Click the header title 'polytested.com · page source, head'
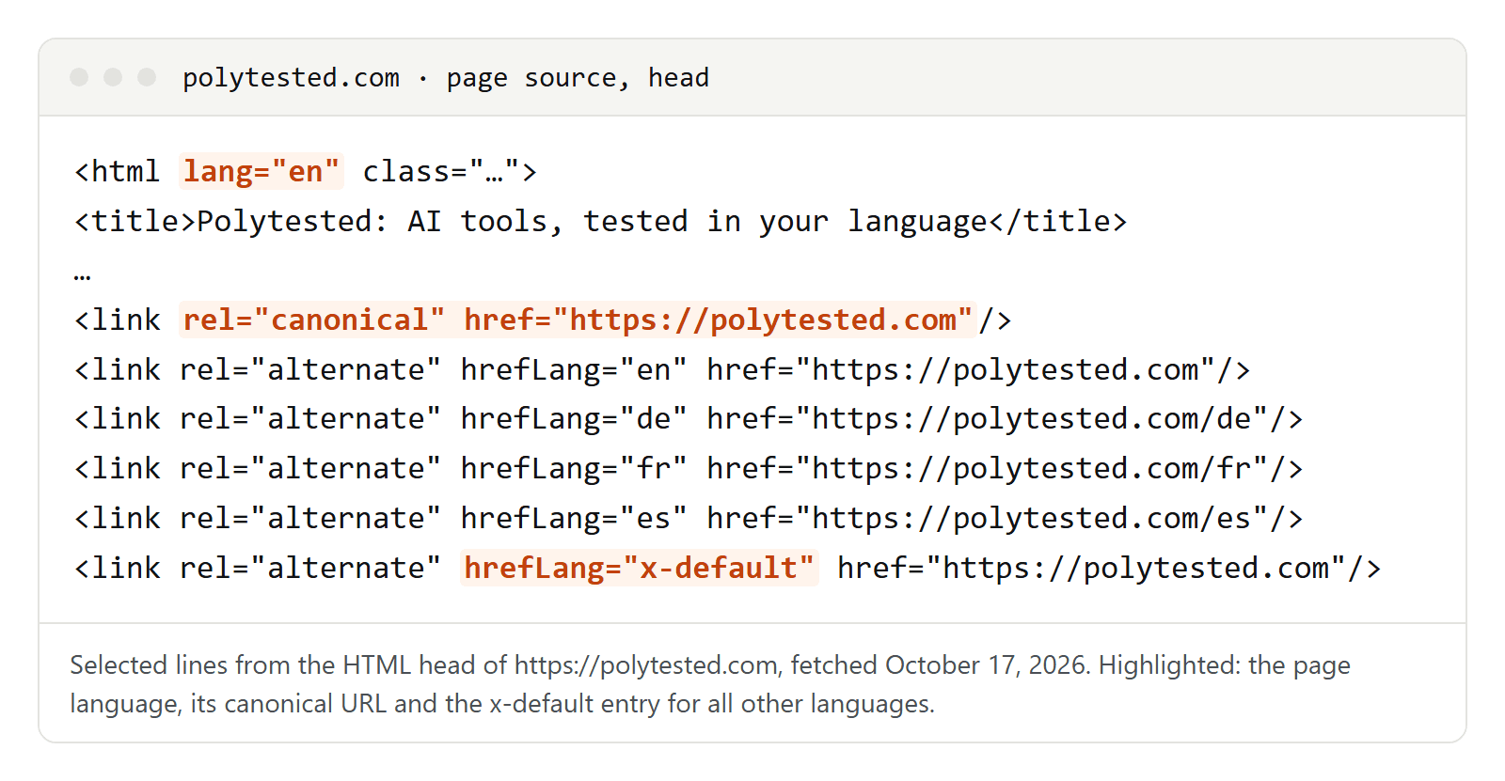The height and width of the screenshot is (781, 1505). (x=446, y=77)
